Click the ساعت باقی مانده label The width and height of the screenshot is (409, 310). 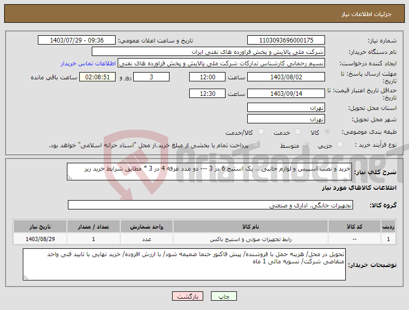click(x=54, y=77)
